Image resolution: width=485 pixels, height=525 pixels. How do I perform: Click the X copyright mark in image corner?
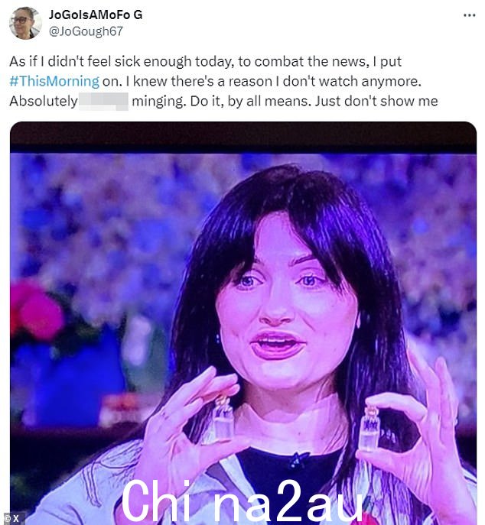pos(12,519)
